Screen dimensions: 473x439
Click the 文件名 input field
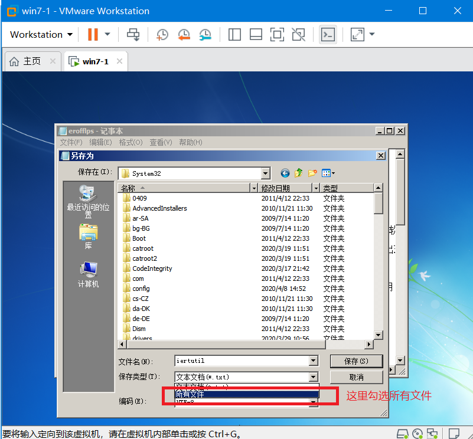242,361
